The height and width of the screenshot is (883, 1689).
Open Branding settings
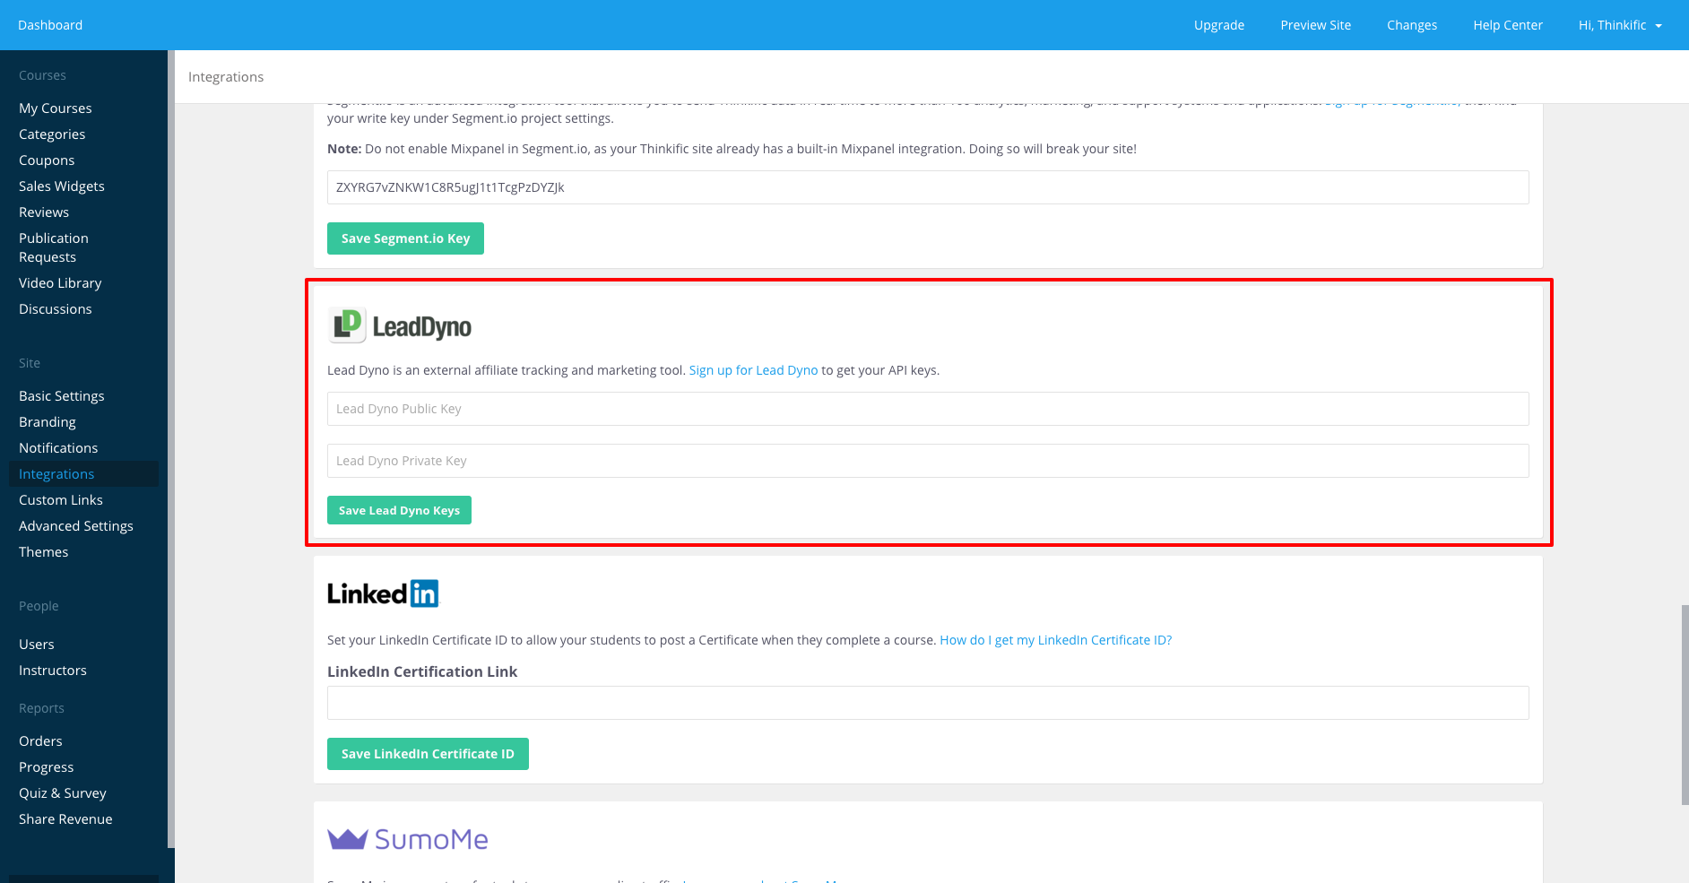48,422
